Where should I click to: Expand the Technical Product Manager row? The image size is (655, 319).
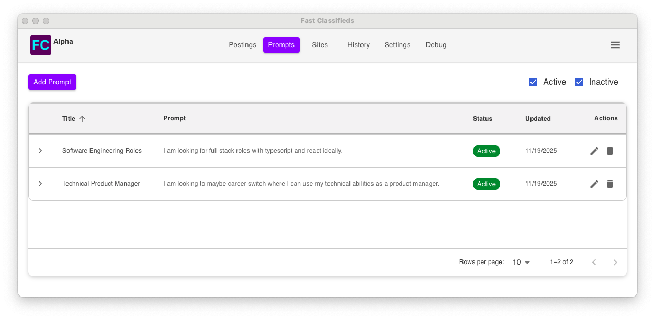40,184
